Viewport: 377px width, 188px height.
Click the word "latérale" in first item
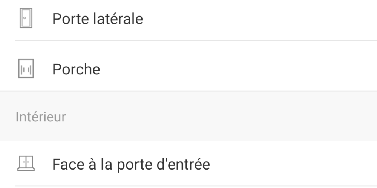tap(118, 19)
